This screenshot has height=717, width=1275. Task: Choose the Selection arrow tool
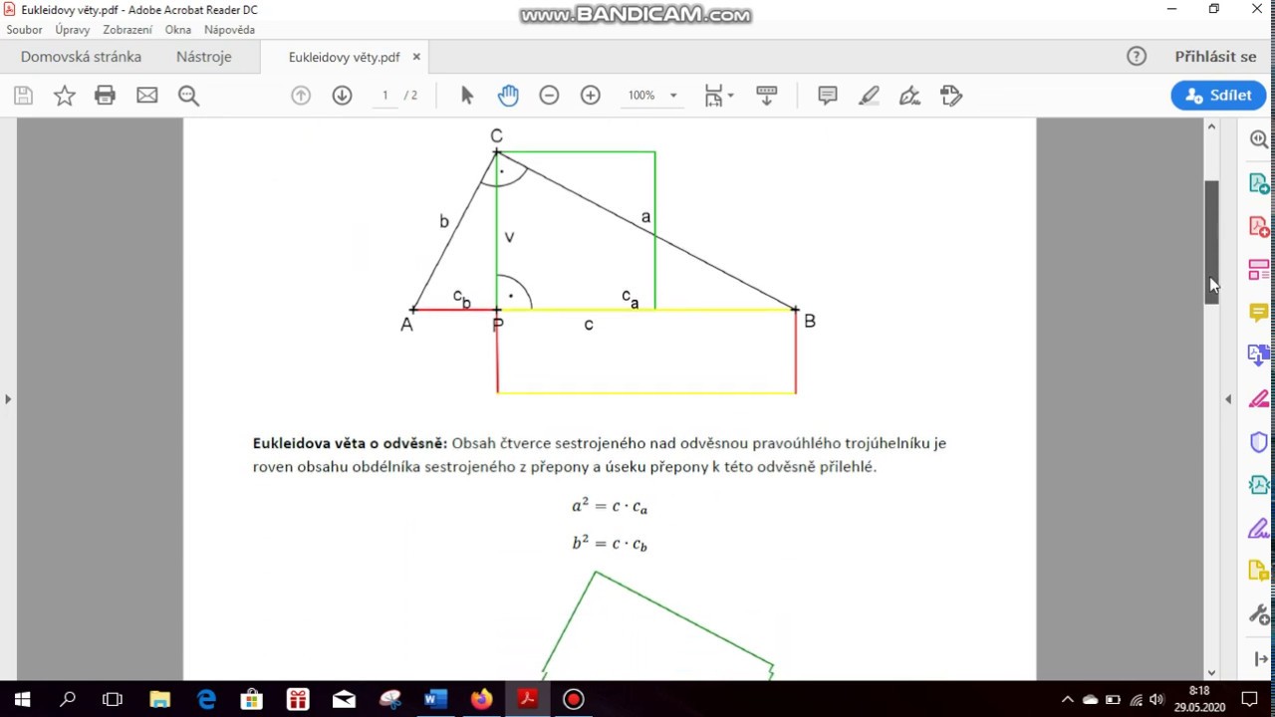[467, 96]
